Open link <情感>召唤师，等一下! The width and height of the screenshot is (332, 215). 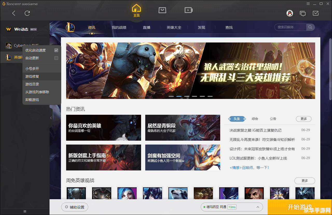tap(249, 168)
